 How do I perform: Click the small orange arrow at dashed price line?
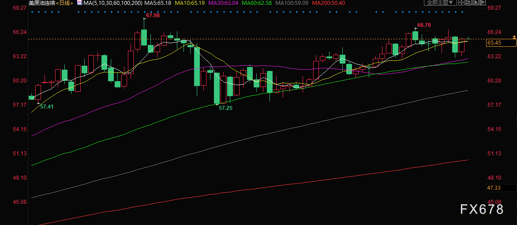tap(514, 37)
